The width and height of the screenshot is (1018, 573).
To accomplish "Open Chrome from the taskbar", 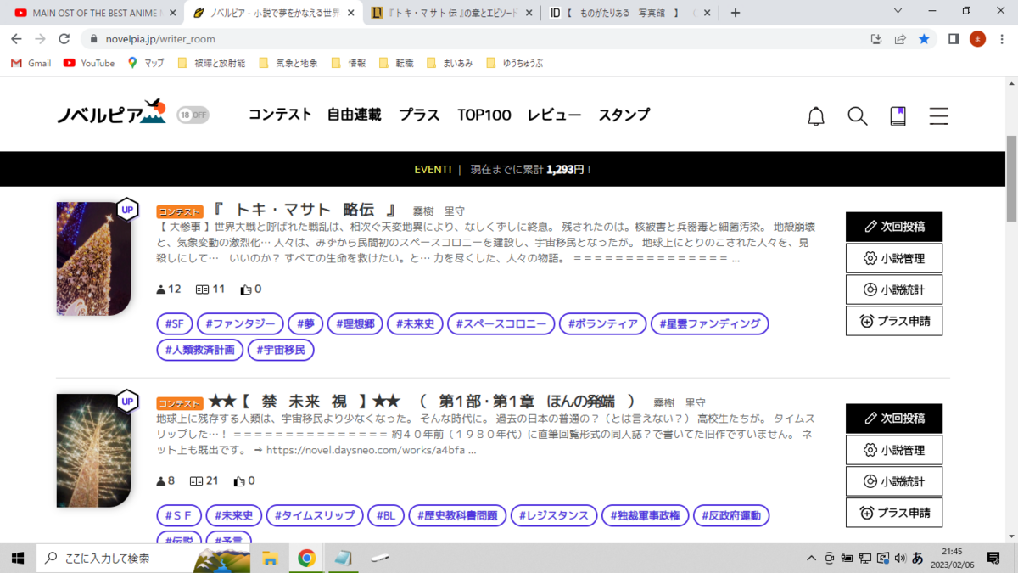I will point(306,558).
